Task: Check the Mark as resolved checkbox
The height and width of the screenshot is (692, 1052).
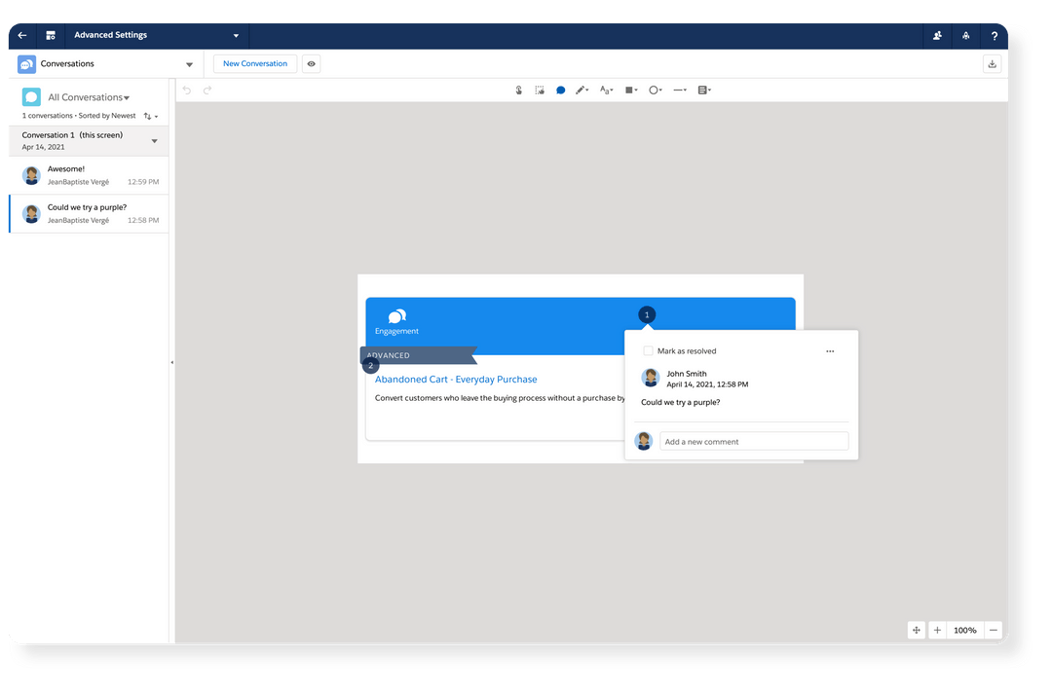Action: pos(647,350)
